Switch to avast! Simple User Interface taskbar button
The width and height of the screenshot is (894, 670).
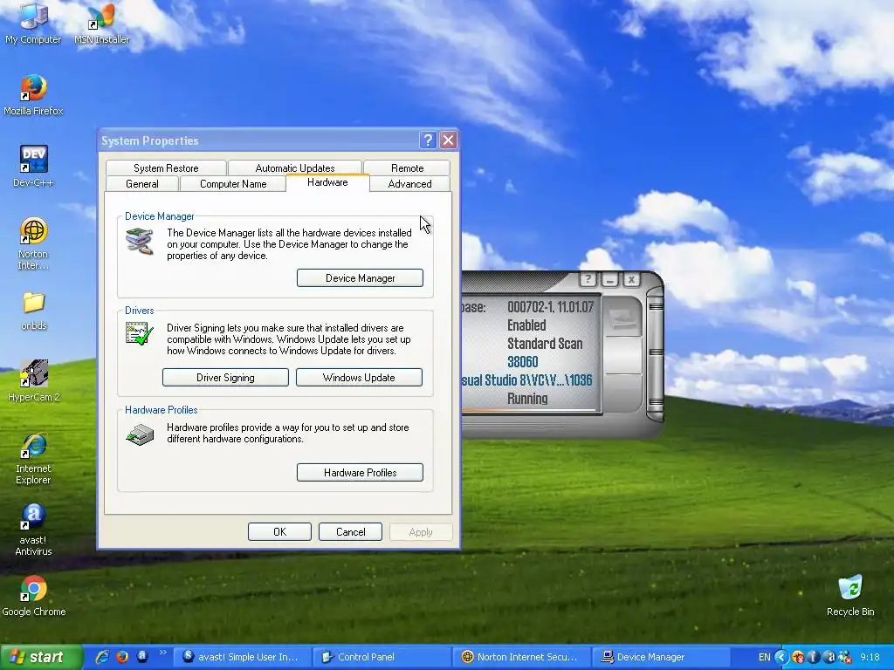tap(243, 657)
